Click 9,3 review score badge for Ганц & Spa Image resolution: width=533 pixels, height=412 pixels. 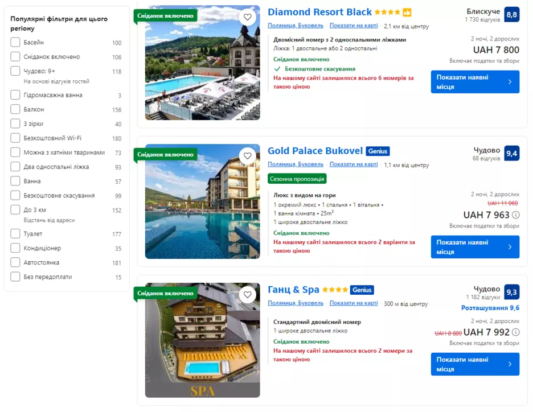511,292
